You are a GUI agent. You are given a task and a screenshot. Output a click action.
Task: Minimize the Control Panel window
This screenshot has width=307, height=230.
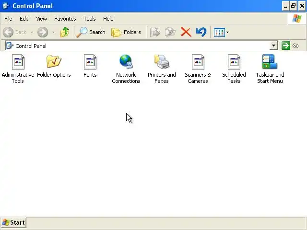point(285,6)
